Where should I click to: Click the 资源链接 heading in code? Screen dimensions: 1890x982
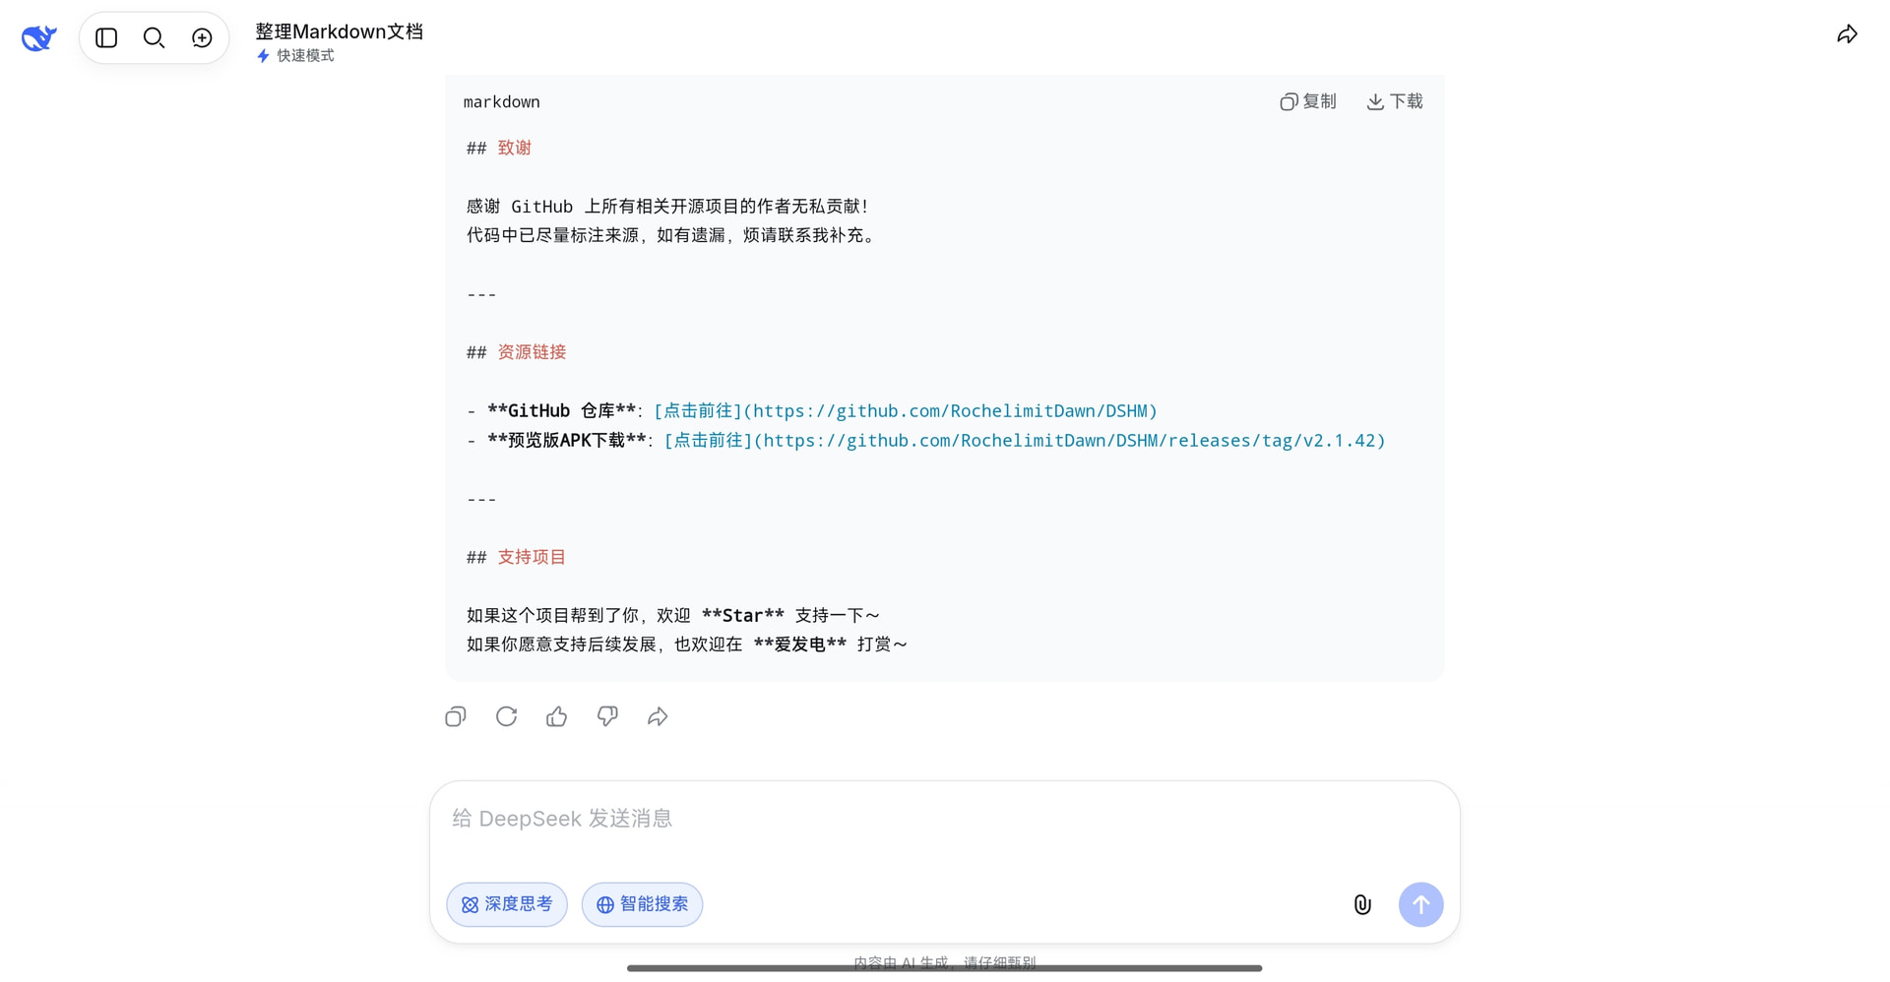tap(532, 352)
